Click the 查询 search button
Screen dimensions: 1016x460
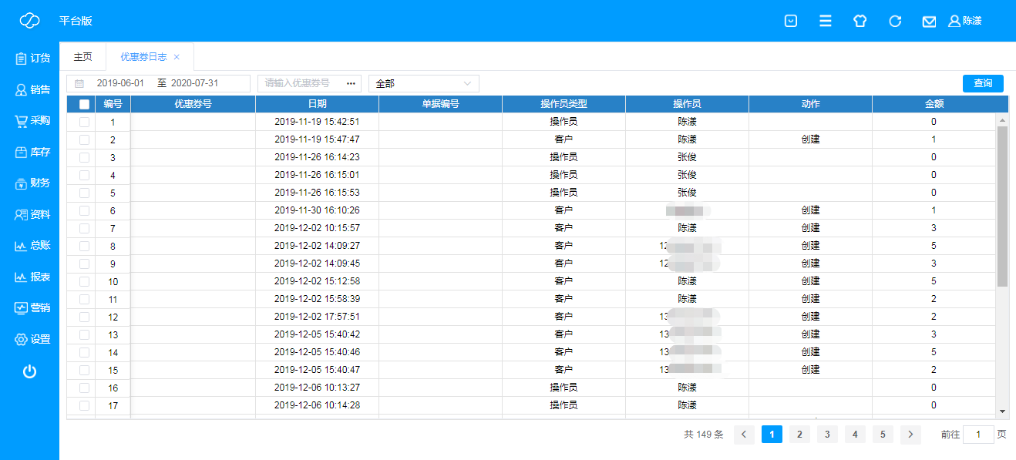click(983, 83)
